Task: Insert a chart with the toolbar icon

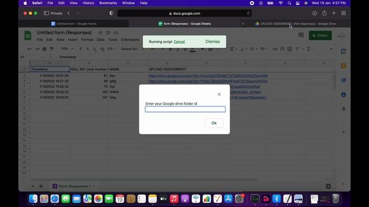Action: point(289,49)
